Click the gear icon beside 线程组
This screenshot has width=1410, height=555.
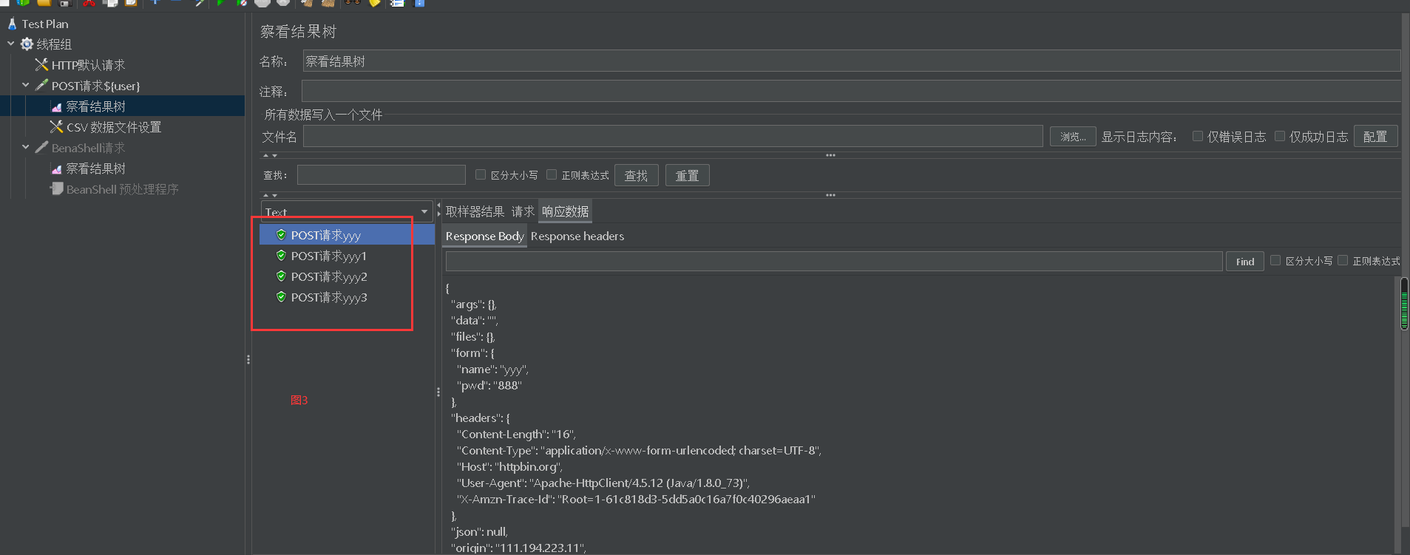(27, 44)
